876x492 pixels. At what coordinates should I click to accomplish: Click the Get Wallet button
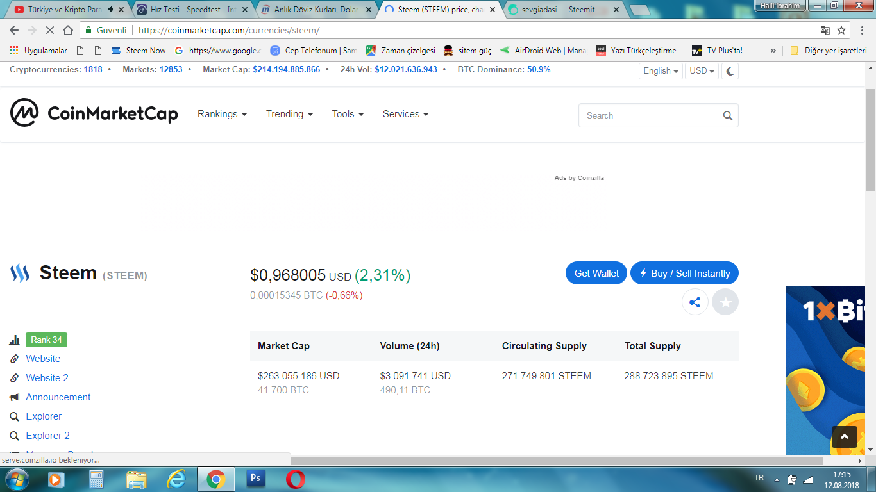tap(596, 274)
